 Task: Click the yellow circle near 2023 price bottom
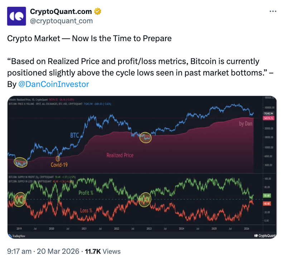click(x=145, y=137)
